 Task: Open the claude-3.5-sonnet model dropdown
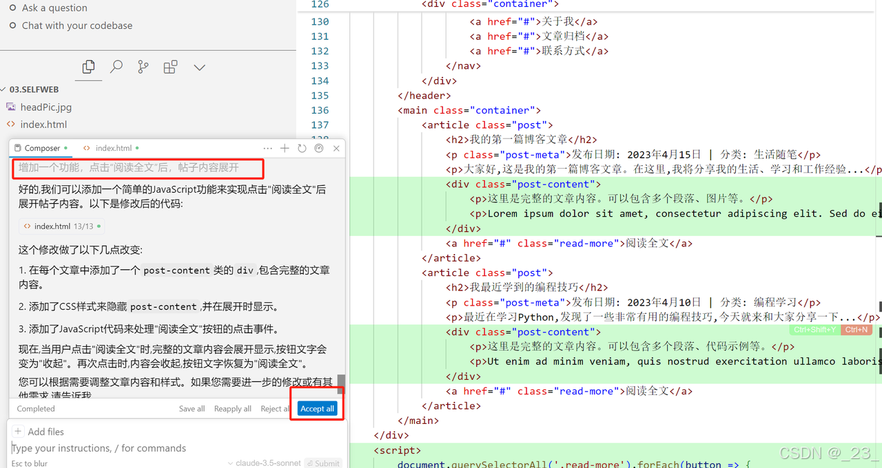[267, 463]
